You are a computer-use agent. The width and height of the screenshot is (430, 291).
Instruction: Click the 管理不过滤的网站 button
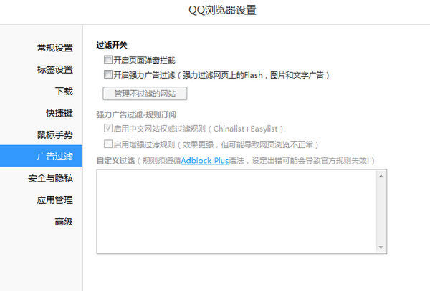(145, 94)
